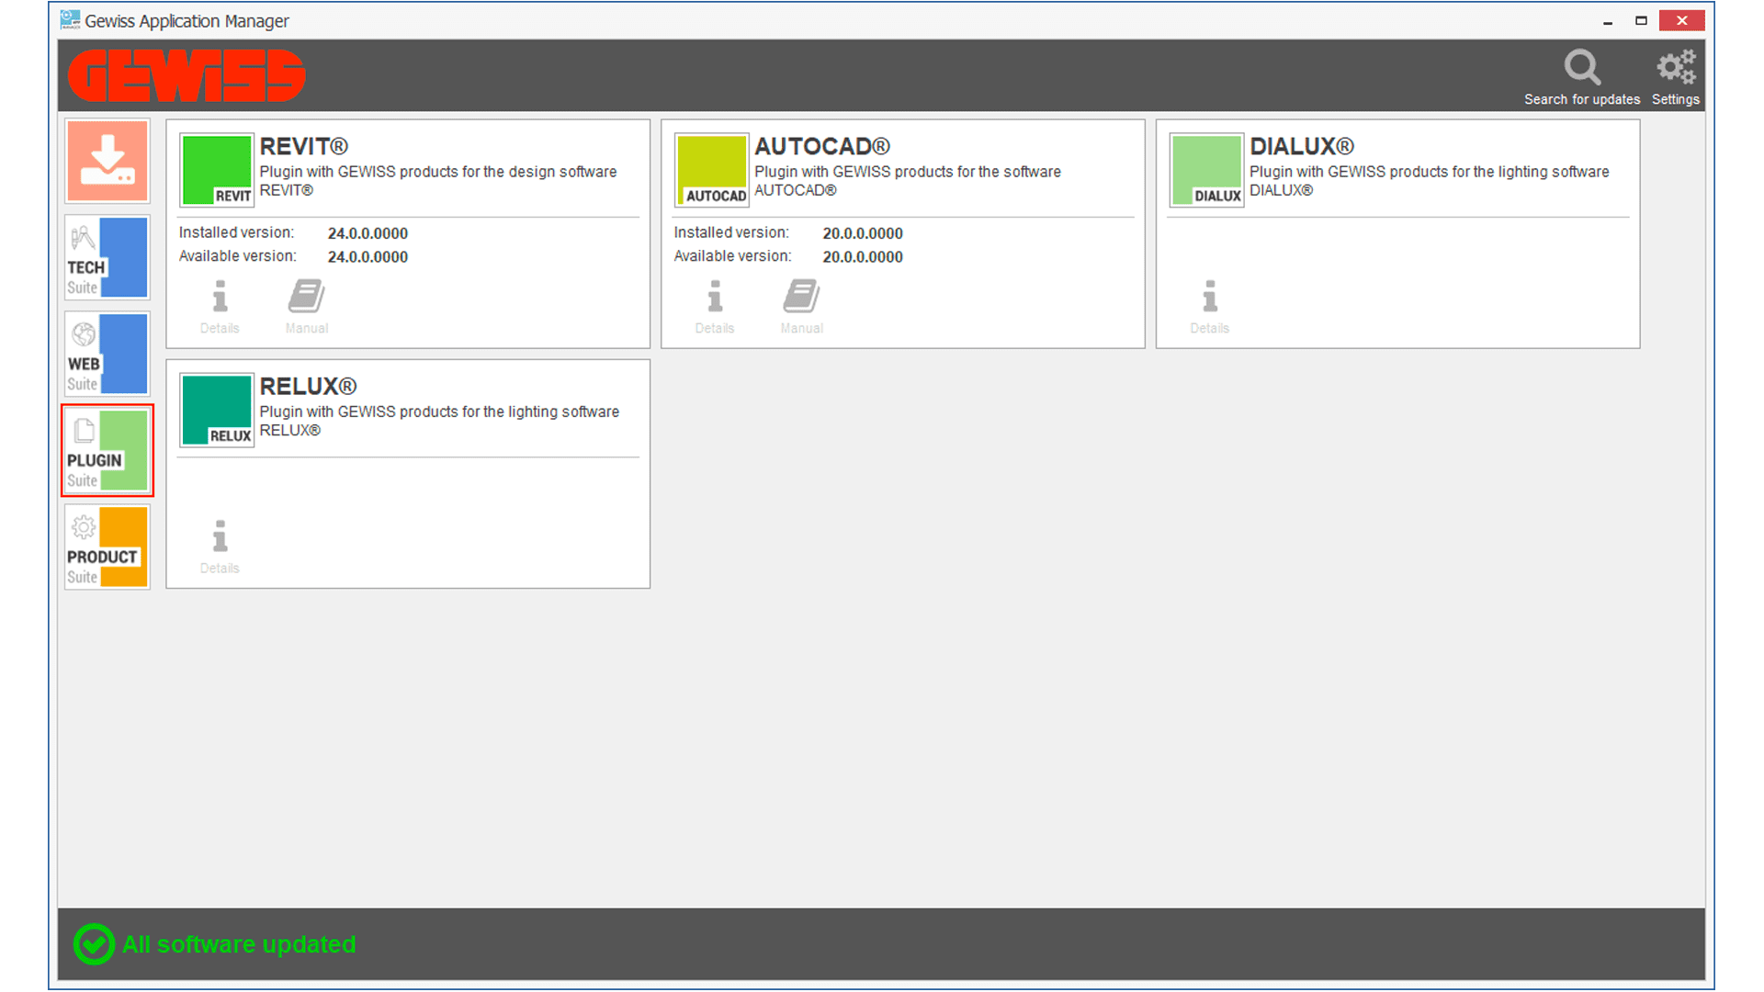The width and height of the screenshot is (1764, 992).
Task: Show Details for the REVIT plugin
Action: pyautogui.click(x=220, y=307)
